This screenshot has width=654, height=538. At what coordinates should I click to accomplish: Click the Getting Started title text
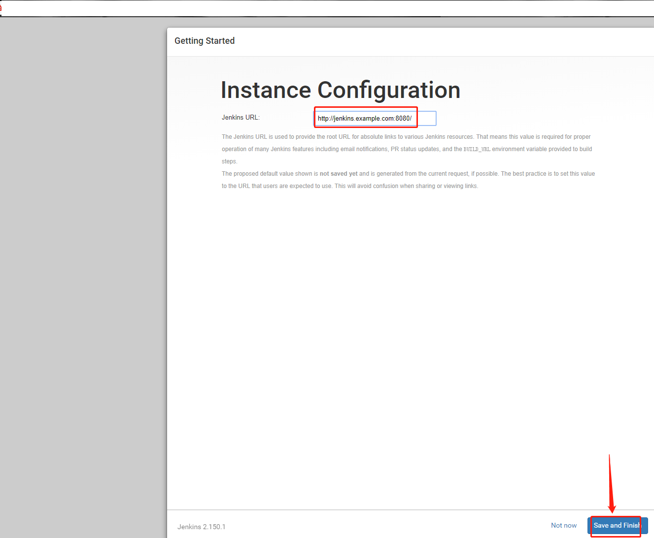point(205,41)
